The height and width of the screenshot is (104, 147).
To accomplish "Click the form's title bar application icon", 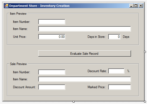I will [x=7, y=6].
